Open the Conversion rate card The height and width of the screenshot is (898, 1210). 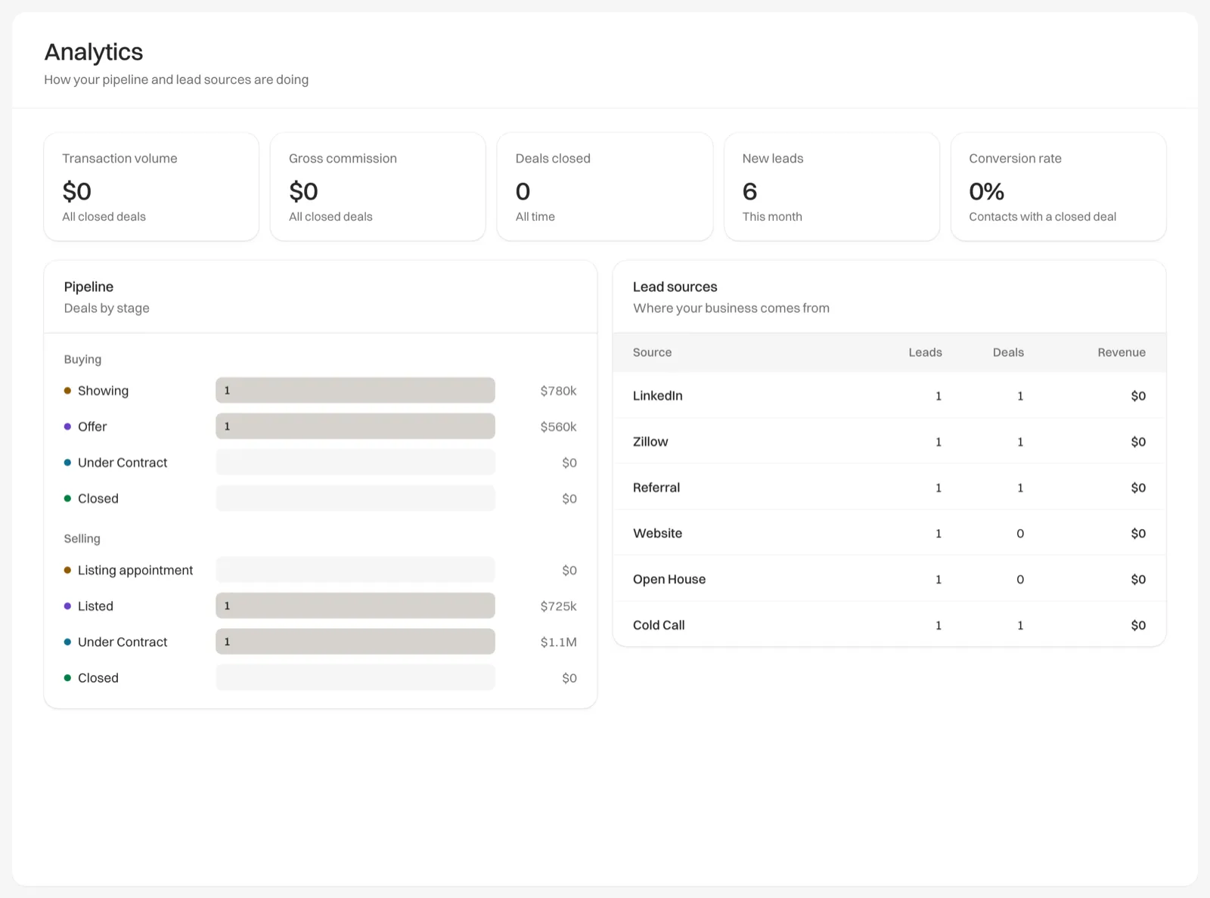(x=1059, y=187)
